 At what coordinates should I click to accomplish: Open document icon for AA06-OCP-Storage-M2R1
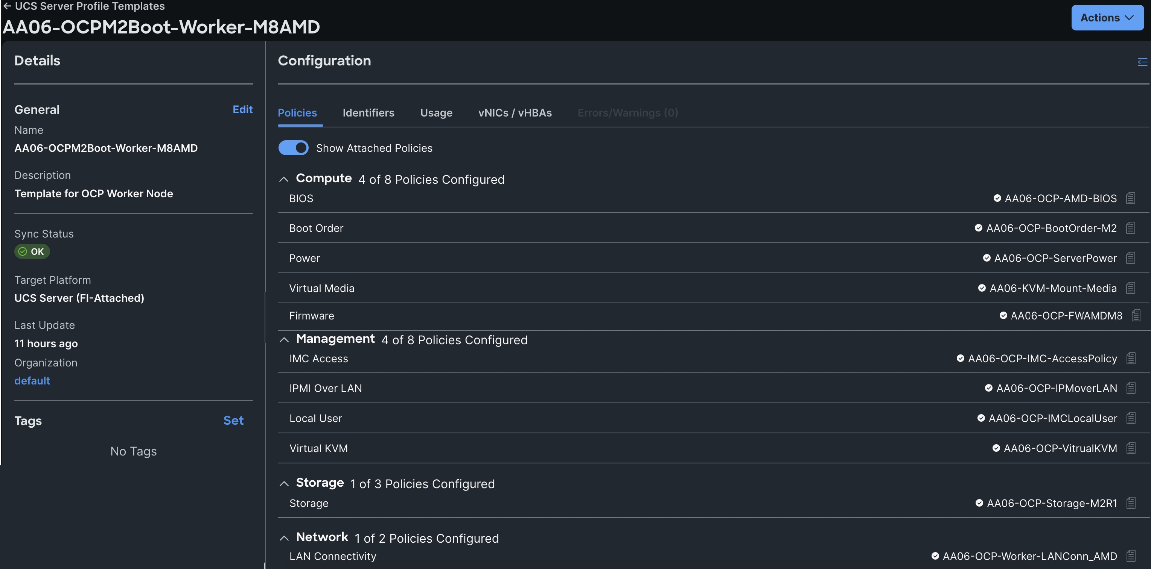pyautogui.click(x=1131, y=503)
